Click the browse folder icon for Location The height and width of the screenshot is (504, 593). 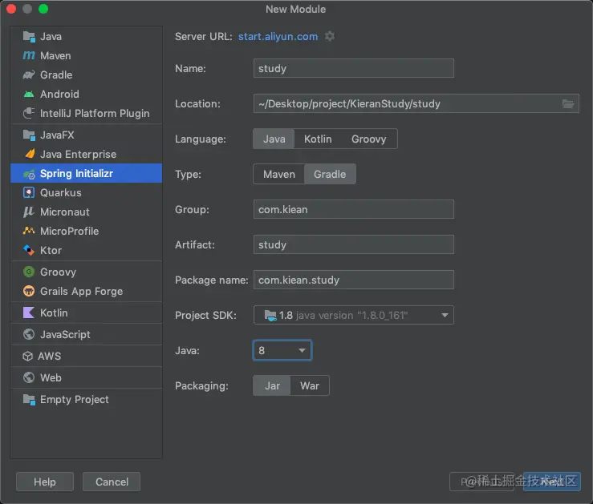coord(568,103)
